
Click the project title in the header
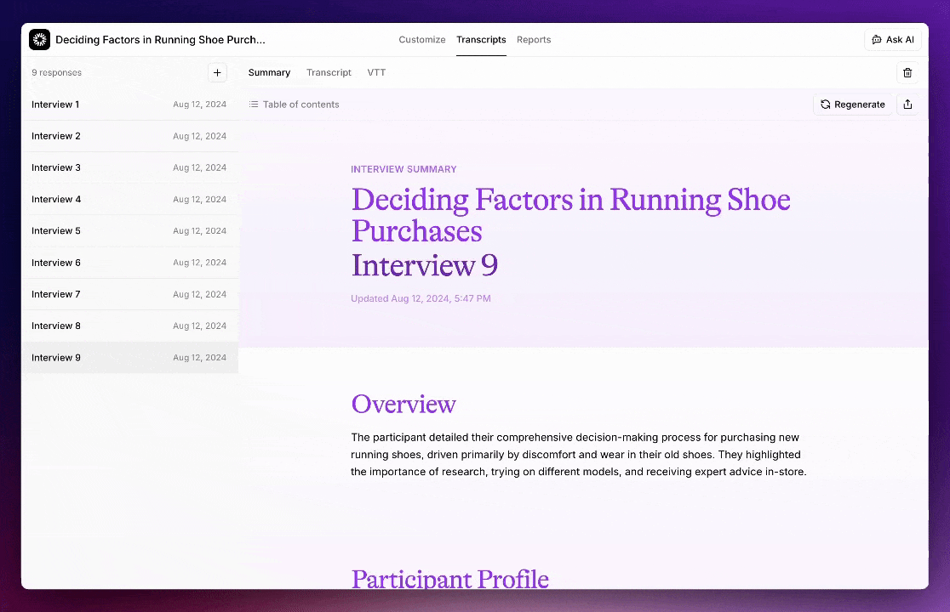[x=160, y=40]
